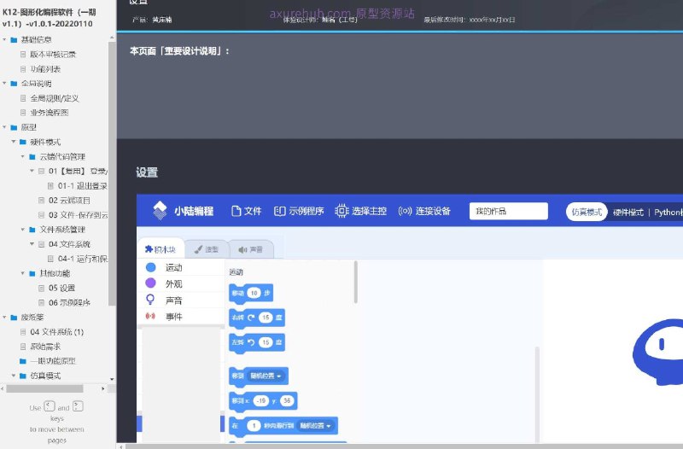
Task: Collapse the 01【复用】登录 page node
Action: coord(32,171)
